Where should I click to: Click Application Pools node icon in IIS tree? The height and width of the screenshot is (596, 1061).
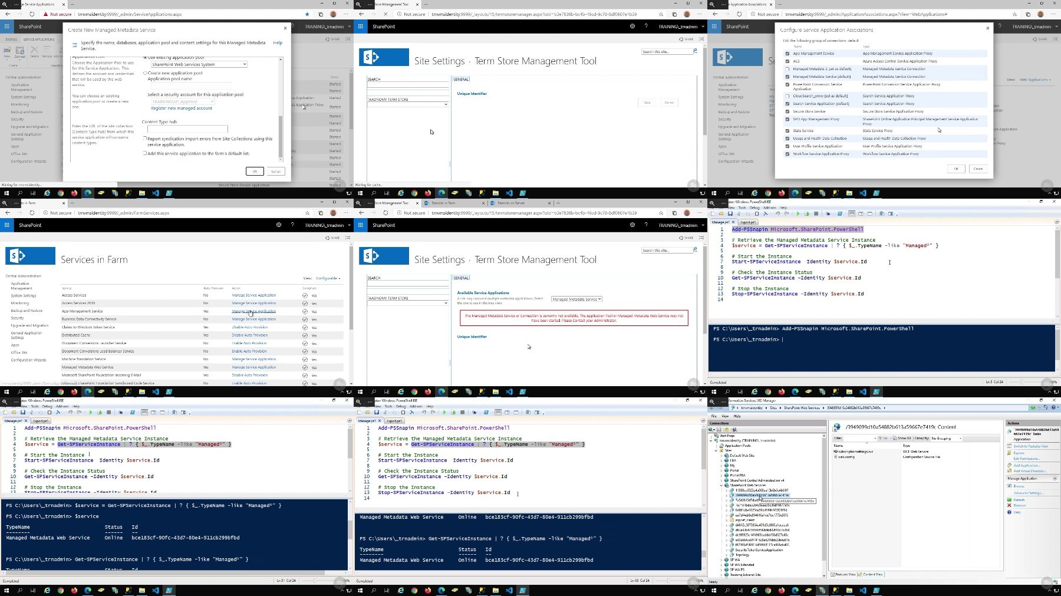point(721,446)
